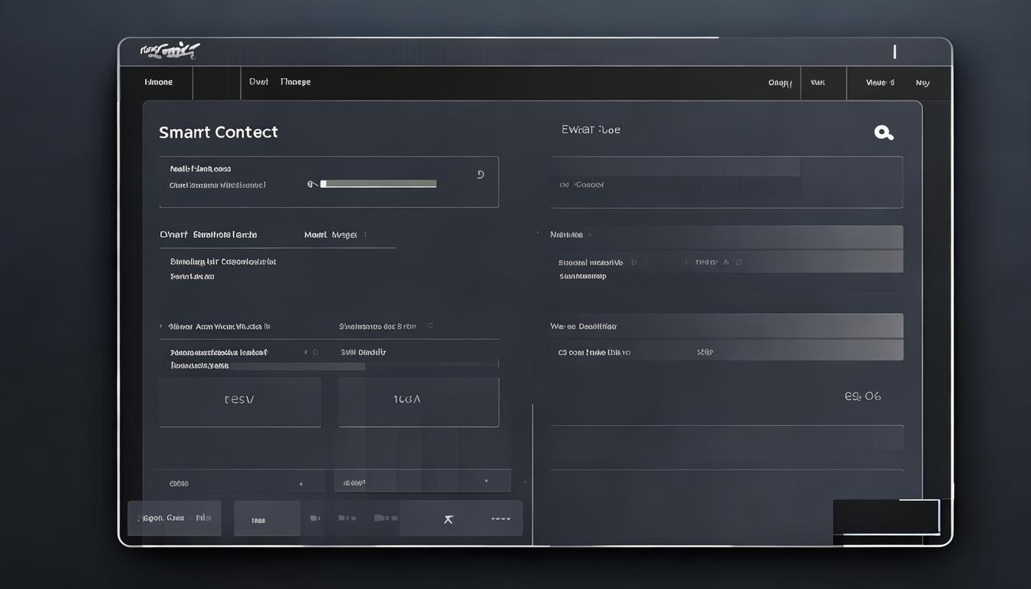Image resolution: width=1031 pixels, height=589 pixels.
Task: Click the dashed line icon in bottom toolbar
Action: point(500,519)
